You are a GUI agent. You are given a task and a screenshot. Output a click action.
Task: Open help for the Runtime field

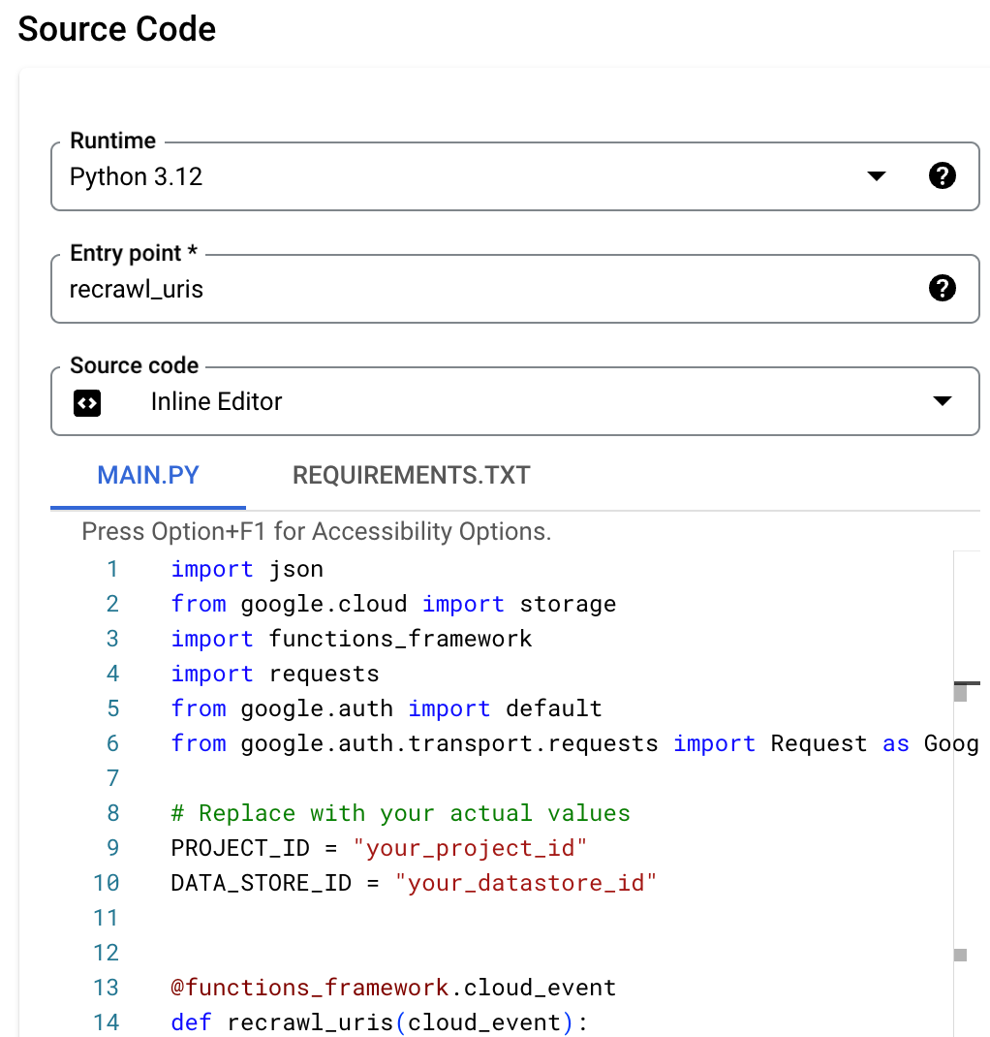point(942,176)
